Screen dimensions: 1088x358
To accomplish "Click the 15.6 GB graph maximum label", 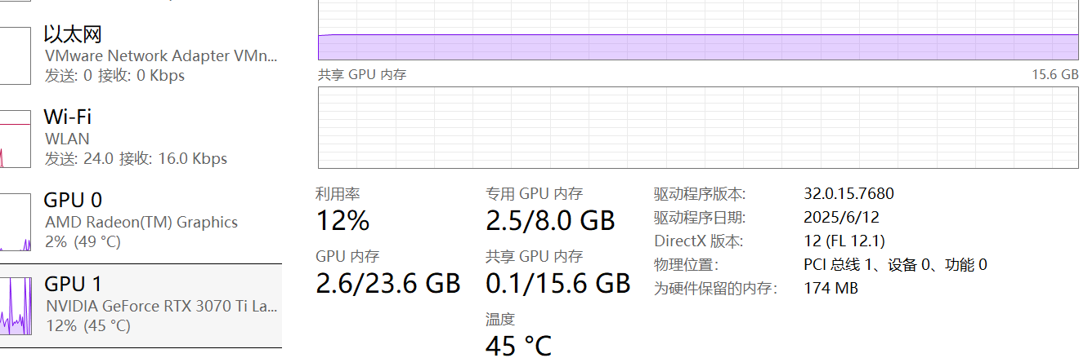I will coord(1054,74).
